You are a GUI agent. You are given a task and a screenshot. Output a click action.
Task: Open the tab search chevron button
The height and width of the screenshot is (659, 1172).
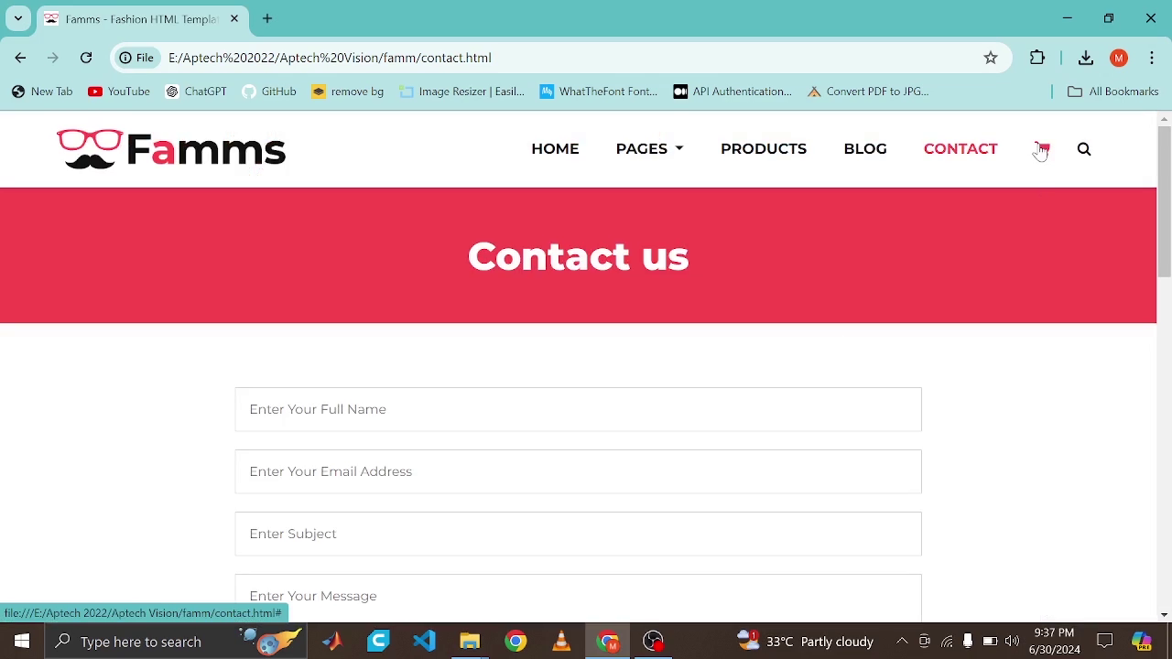tap(17, 18)
